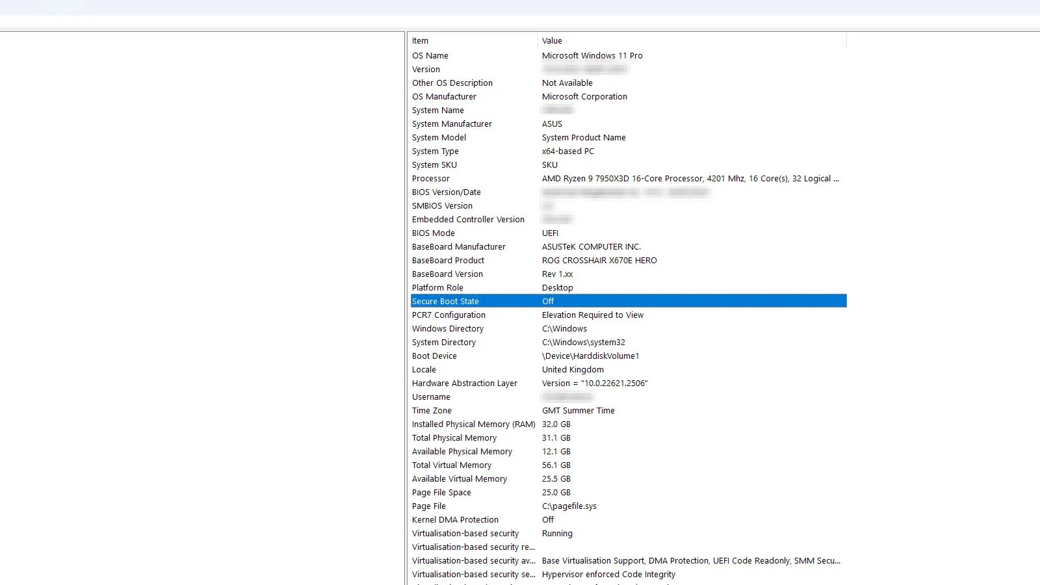This screenshot has height=585, width=1040.
Task: Select the Page File row
Action: pyautogui.click(x=629, y=506)
